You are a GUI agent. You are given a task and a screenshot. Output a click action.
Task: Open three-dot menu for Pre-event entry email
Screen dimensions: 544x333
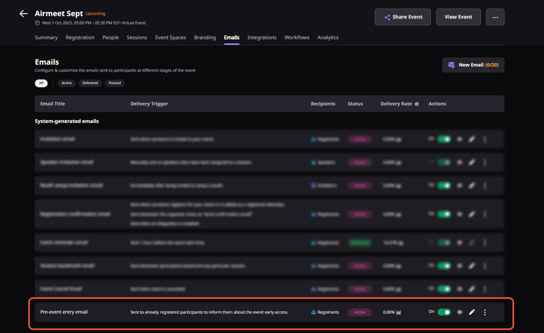click(x=485, y=312)
